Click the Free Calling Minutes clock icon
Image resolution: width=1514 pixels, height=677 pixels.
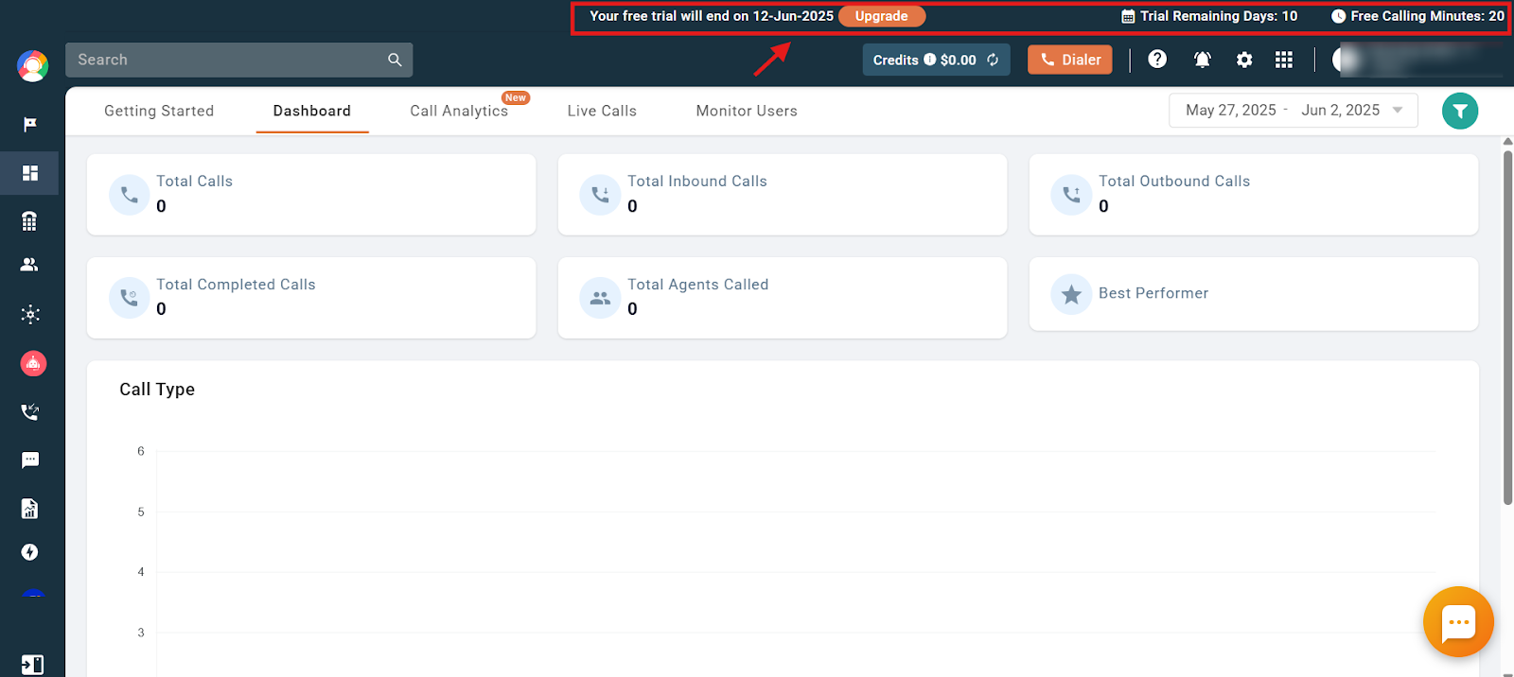coord(1339,16)
